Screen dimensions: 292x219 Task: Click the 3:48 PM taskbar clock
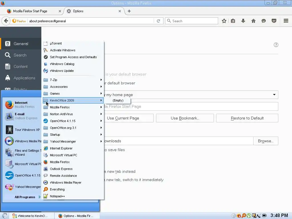(279, 216)
